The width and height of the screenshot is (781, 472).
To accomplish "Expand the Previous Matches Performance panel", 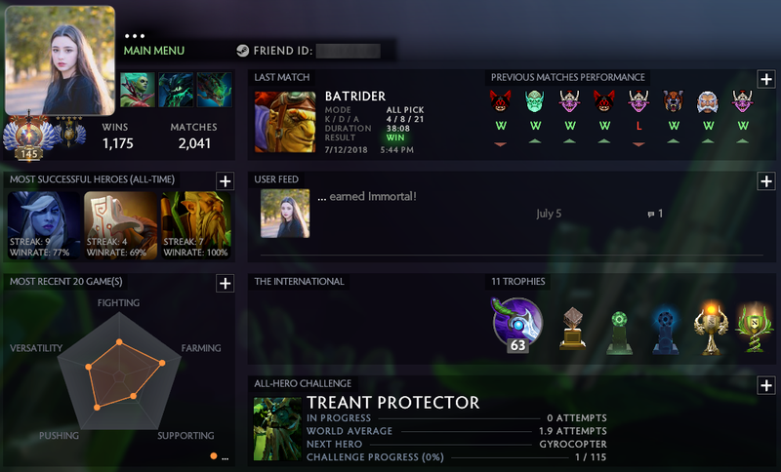I will click(x=766, y=79).
